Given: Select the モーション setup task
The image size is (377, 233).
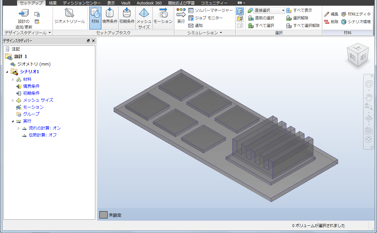Looking at the screenshot, I should tap(163, 18).
